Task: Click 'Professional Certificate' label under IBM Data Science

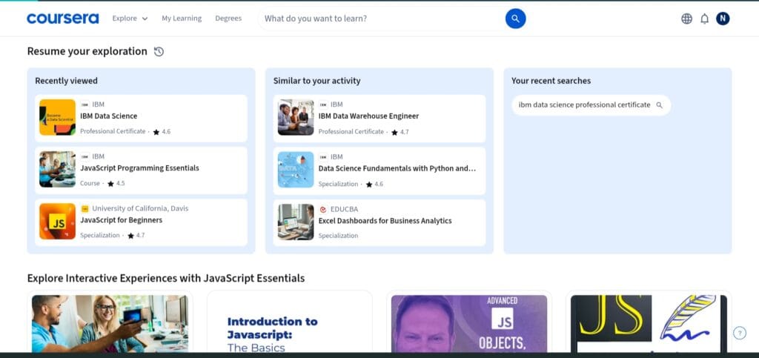Action: pos(113,131)
